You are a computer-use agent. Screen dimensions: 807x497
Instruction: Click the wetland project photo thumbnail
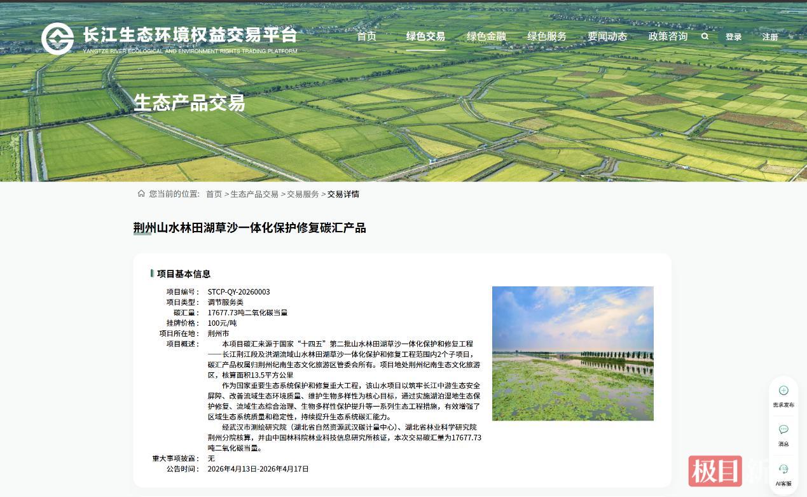pos(573,353)
